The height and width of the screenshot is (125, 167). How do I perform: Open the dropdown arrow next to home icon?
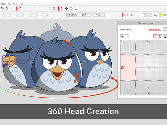point(78,9)
